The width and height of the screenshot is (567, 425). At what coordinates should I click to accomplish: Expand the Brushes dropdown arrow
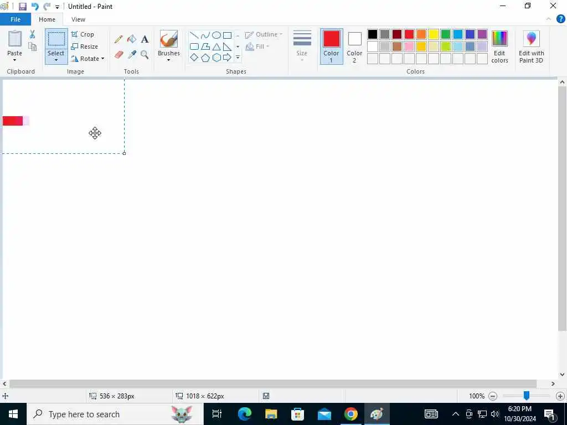168,60
